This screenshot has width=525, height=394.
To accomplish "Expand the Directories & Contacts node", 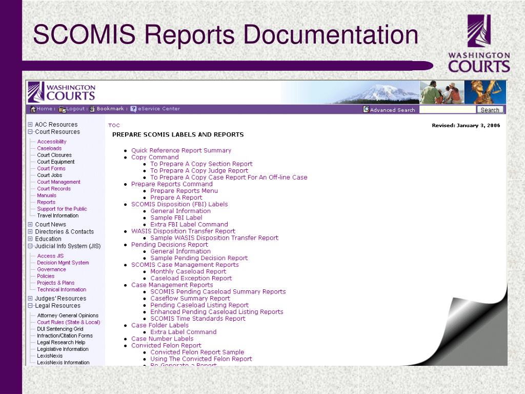I will click(30, 232).
